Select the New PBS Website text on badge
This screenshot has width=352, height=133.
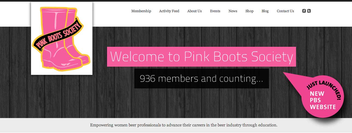pos(323,100)
